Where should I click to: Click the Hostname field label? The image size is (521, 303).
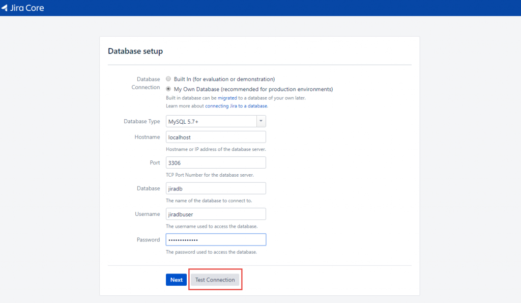point(147,137)
